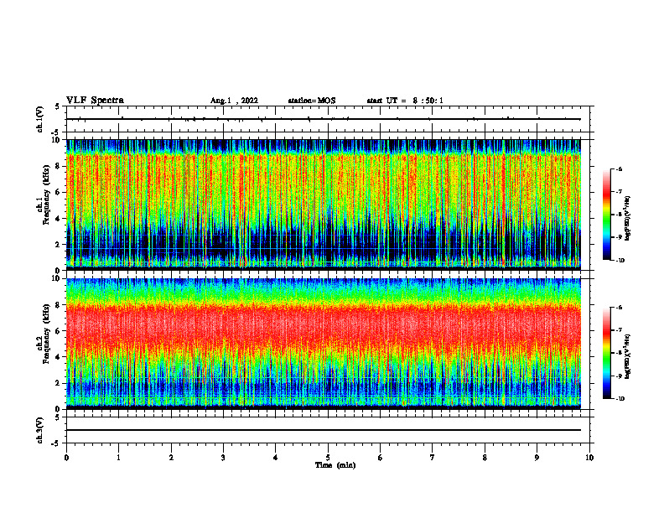Click the ch.1 spectrogram color scale bar
The width and height of the screenshot is (664, 513).
[x=606, y=215]
